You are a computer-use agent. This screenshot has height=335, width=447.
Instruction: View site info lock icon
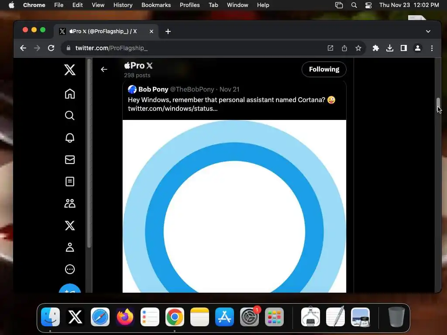click(69, 48)
